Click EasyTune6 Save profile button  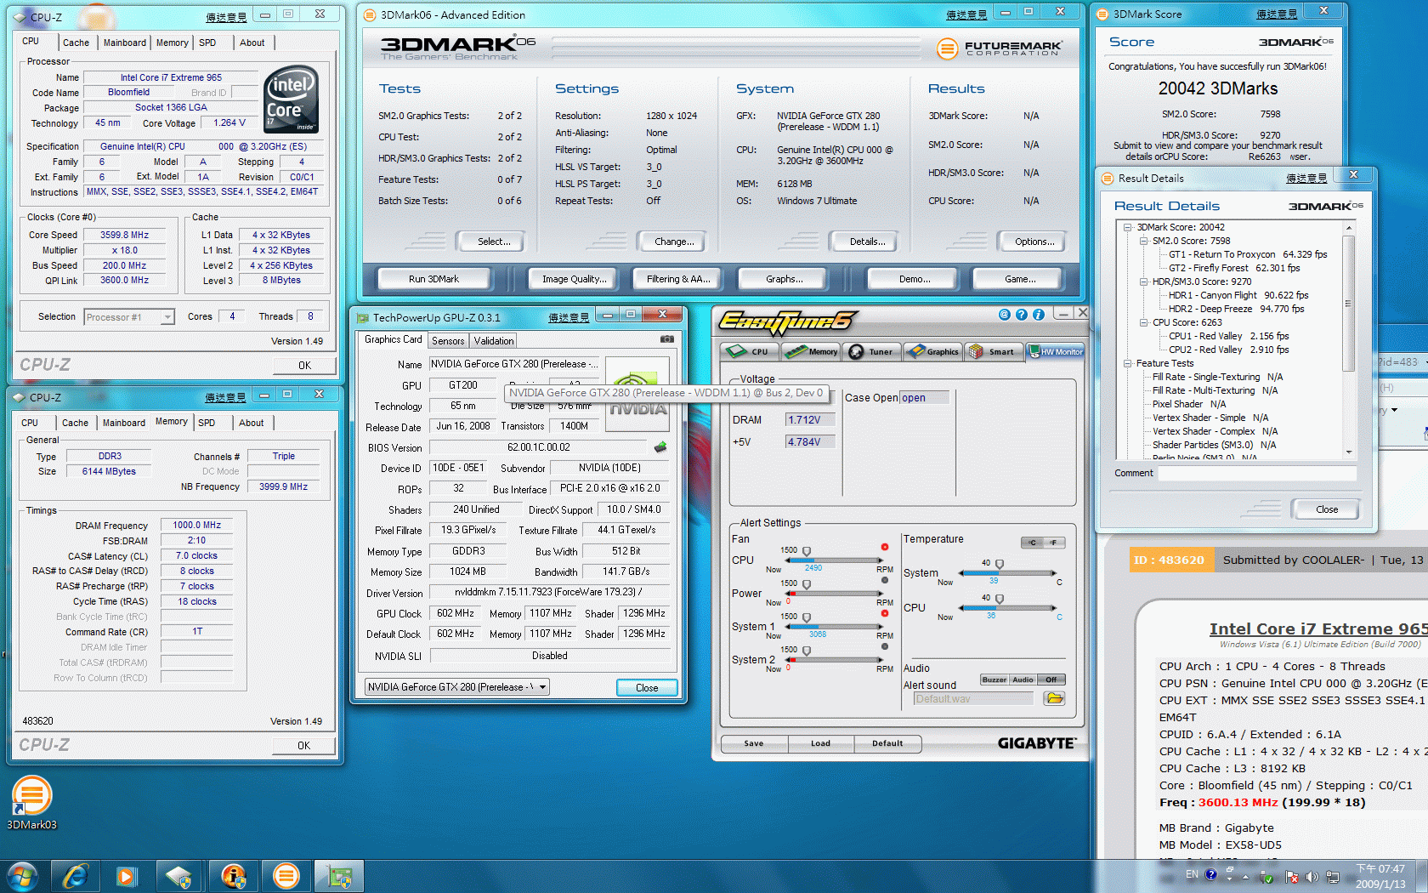tap(754, 743)
